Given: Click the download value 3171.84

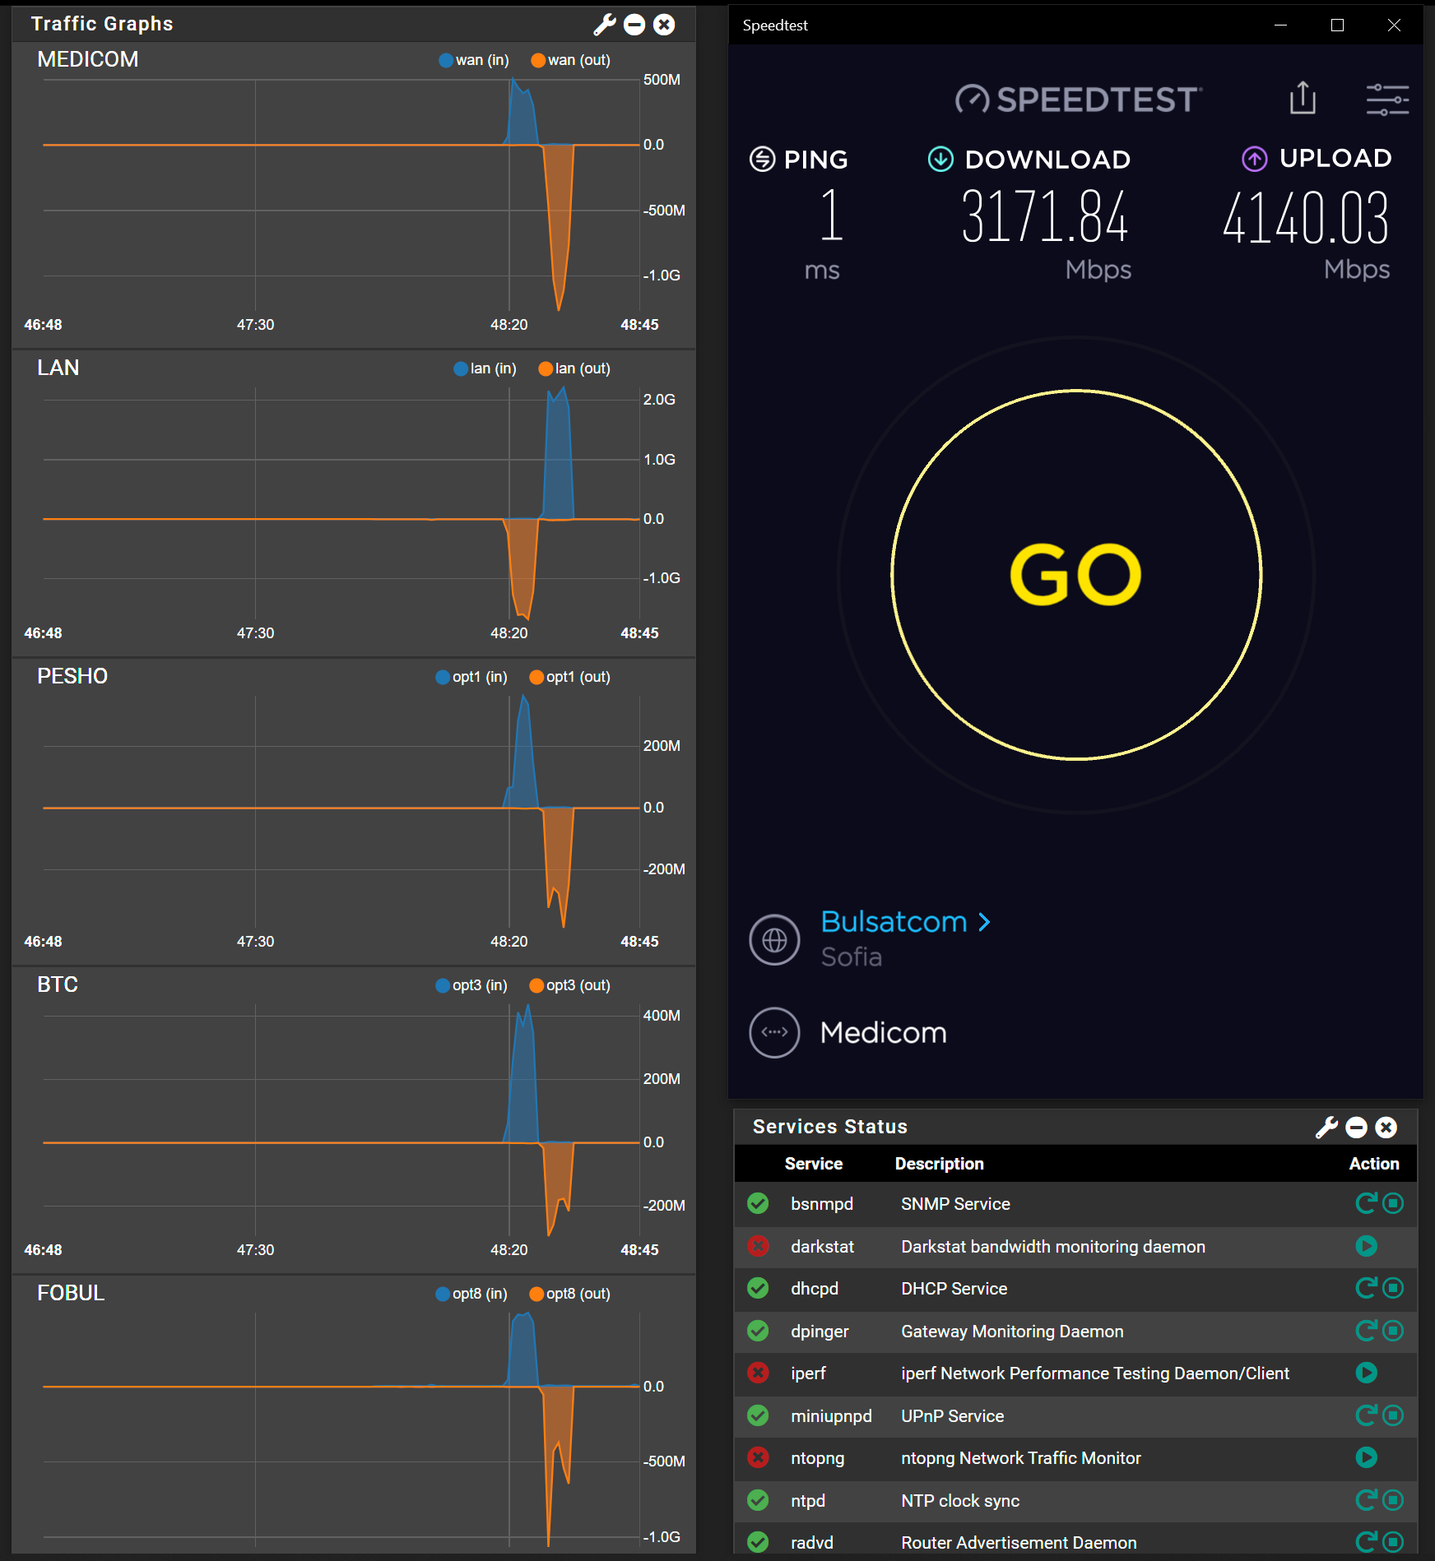Looking at the screenshot, I should click(x=1045, y=217).
